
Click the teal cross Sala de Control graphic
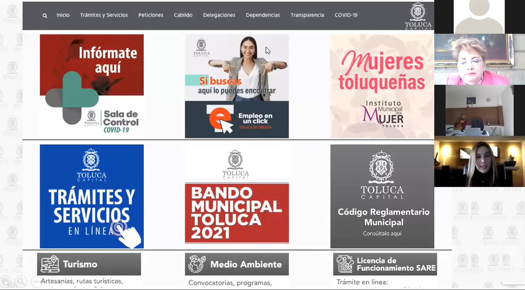pyautogui.click(x=72, y=98)
